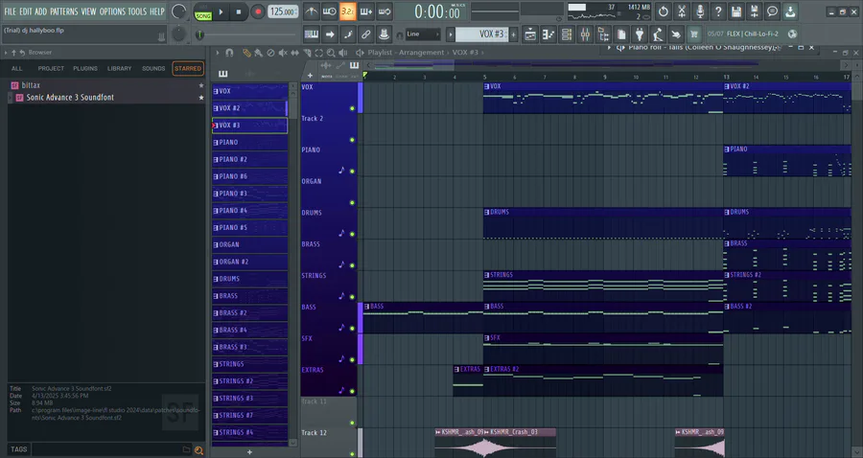The image size is (863, 458).
Task: Open help question mark icon
Action: point(717,11)
